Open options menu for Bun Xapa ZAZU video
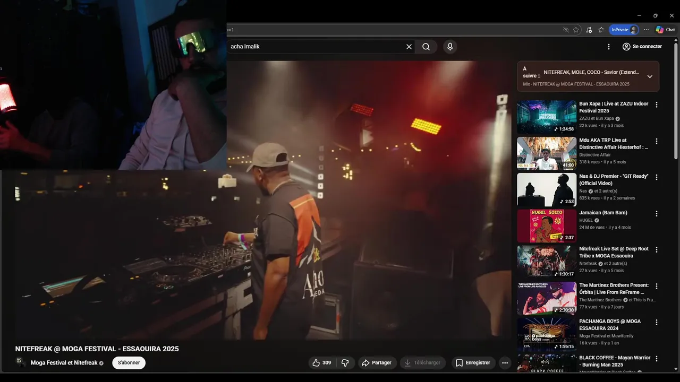680x382 pixels. coord(656,105)
